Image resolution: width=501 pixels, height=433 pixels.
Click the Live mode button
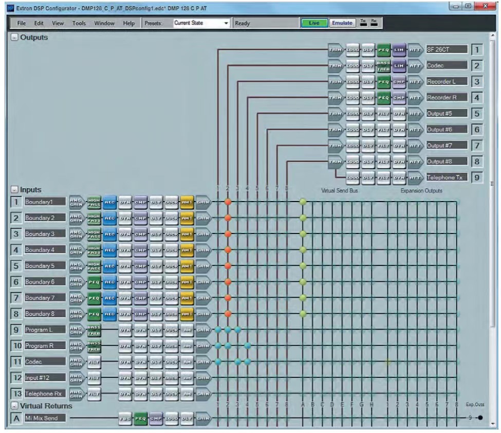pyautogui.click(x=313, y=23)
